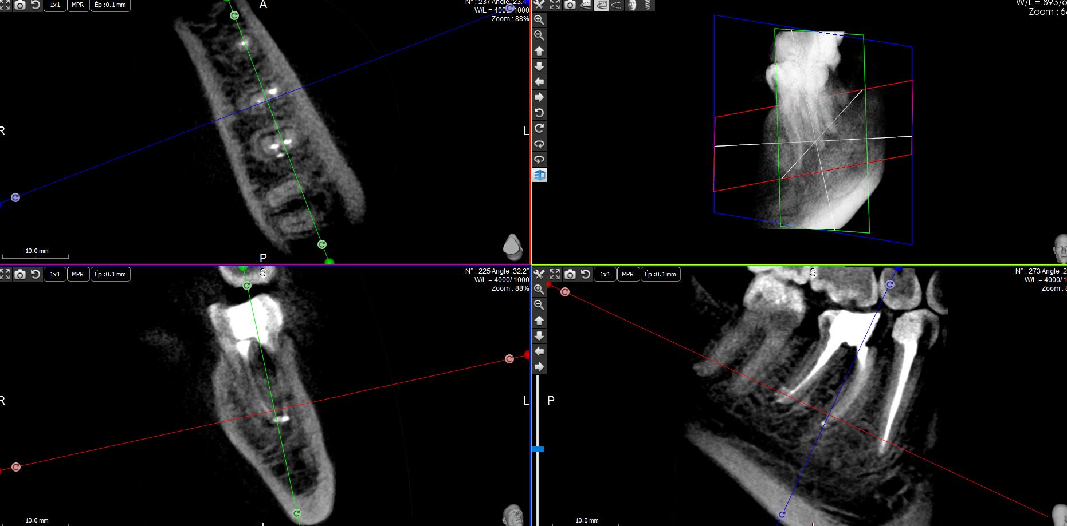Select the face view icon in 3D toolbar
Viewport: 1067px width, 526px height.
tap(631, 5)
